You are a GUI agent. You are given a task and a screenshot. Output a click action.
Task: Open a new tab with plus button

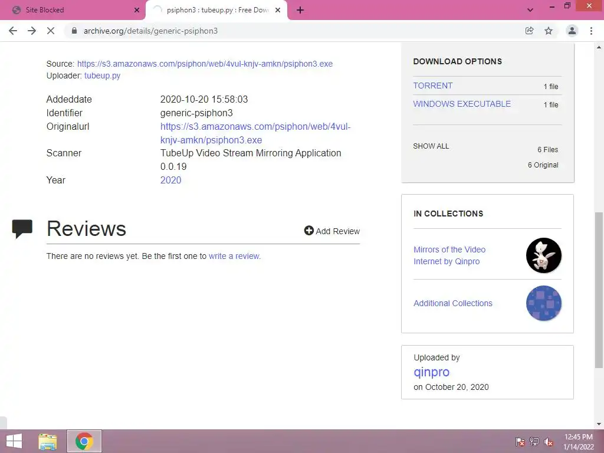pos(300,11)
